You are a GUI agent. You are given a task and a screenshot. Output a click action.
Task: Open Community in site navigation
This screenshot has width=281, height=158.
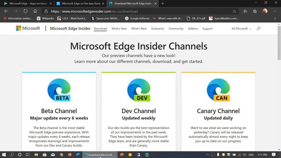coord(176,29)
